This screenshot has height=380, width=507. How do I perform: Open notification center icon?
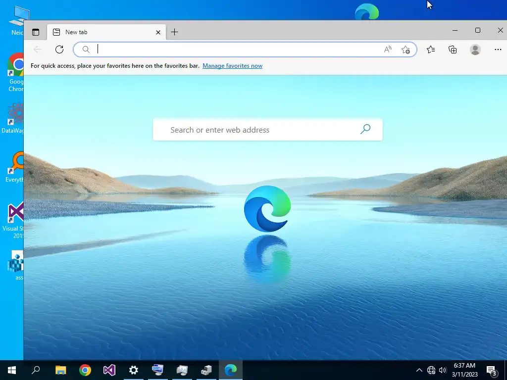[x=492, y=370]
